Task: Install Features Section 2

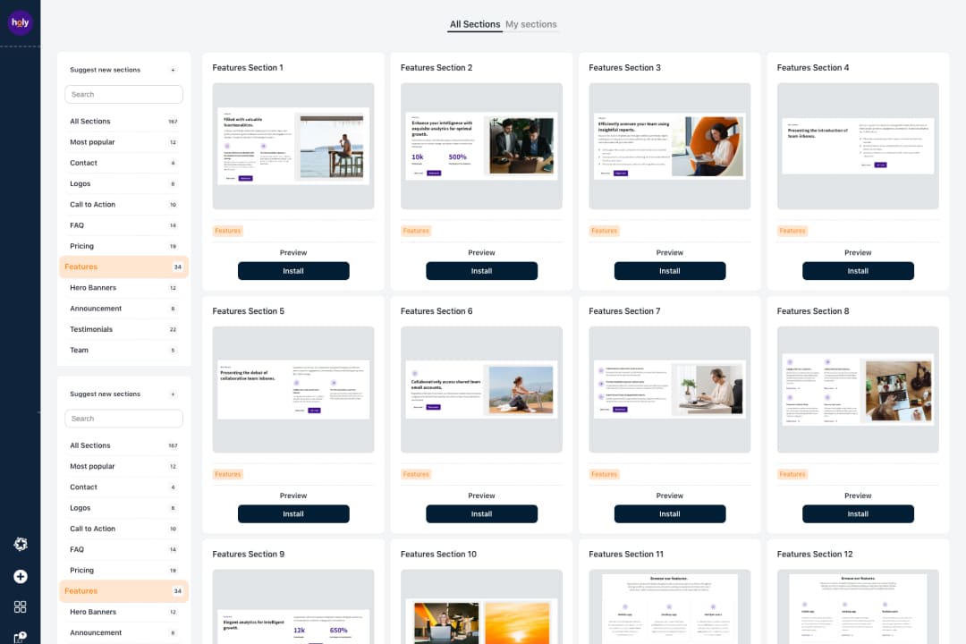Action: [x=482, y=271]
